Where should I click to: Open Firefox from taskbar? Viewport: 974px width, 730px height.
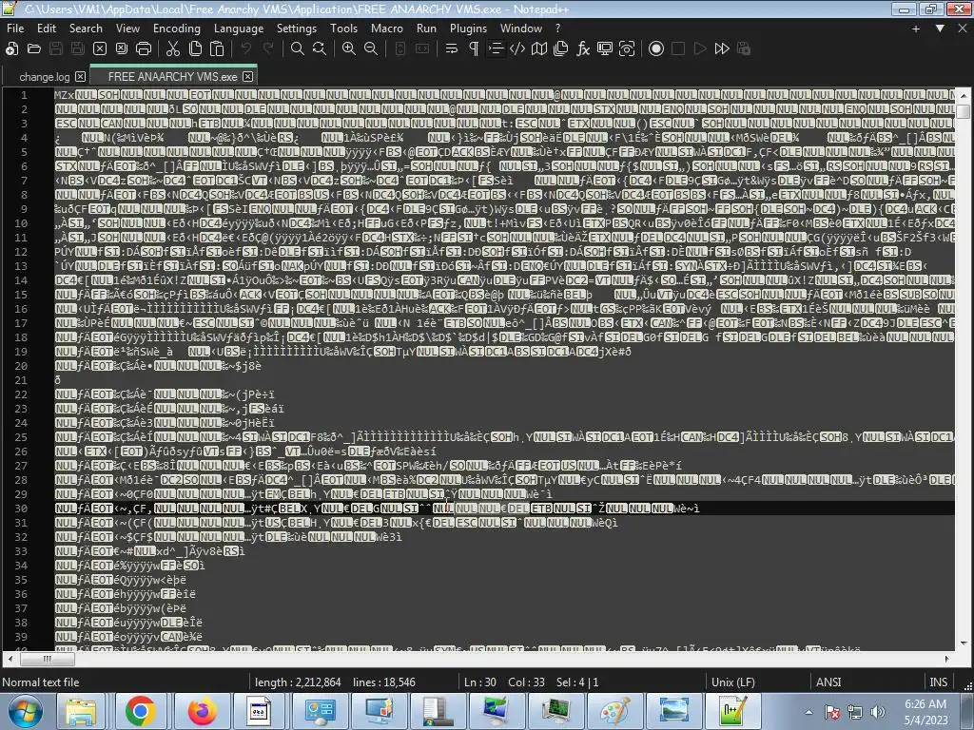(203, 711)
